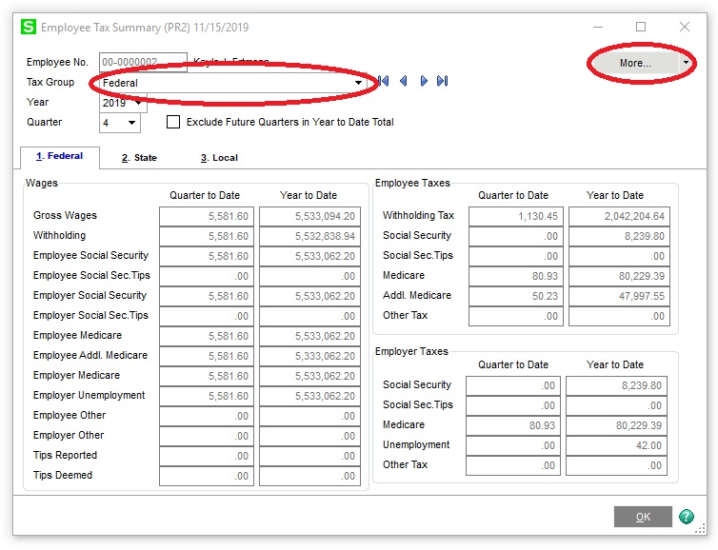Click the OK button
The height and width of the screenshot is (550, 718).
point(643,517)
